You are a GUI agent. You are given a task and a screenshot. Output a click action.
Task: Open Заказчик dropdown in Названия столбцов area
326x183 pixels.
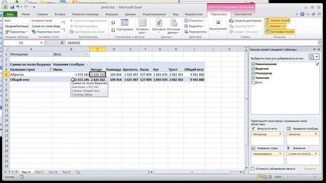coord(316,134)
